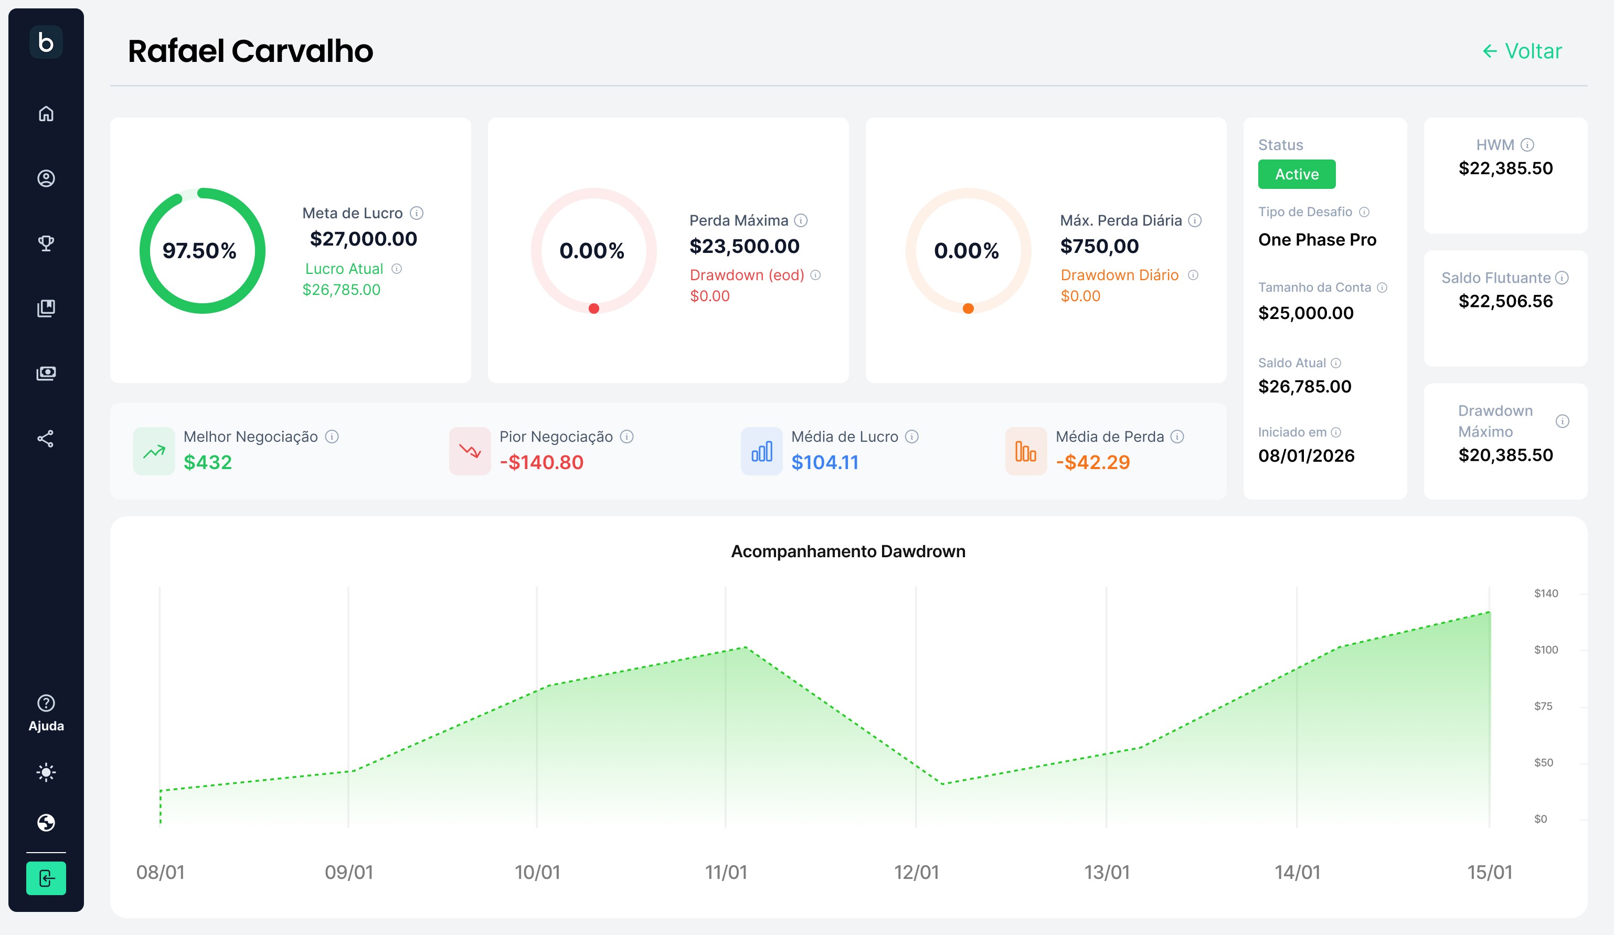Viewport: 1614px width, 935px height.
Task: Click the 11/01 peak on drawdown chart
Action: [x=745, y=647]
